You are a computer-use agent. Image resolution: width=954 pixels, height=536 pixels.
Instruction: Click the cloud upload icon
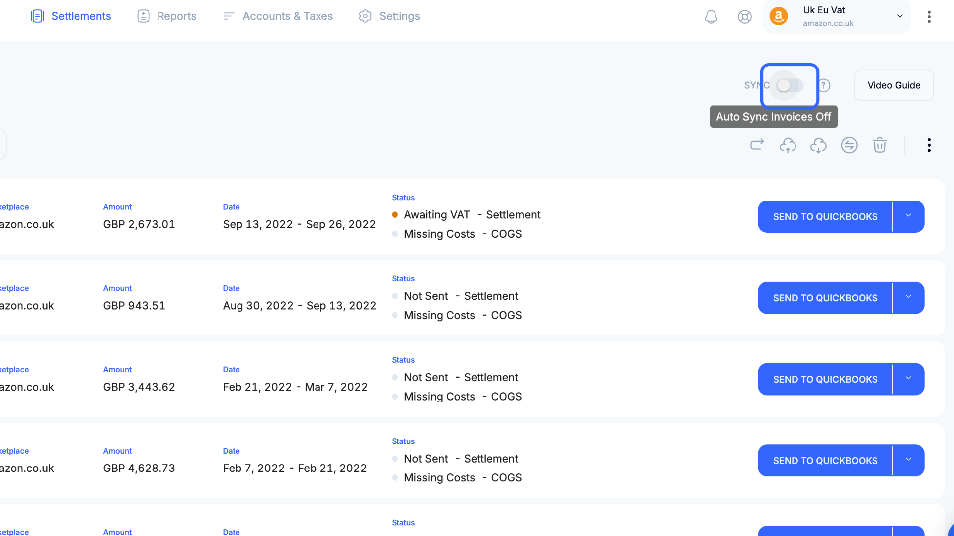[x=788, y=145]
